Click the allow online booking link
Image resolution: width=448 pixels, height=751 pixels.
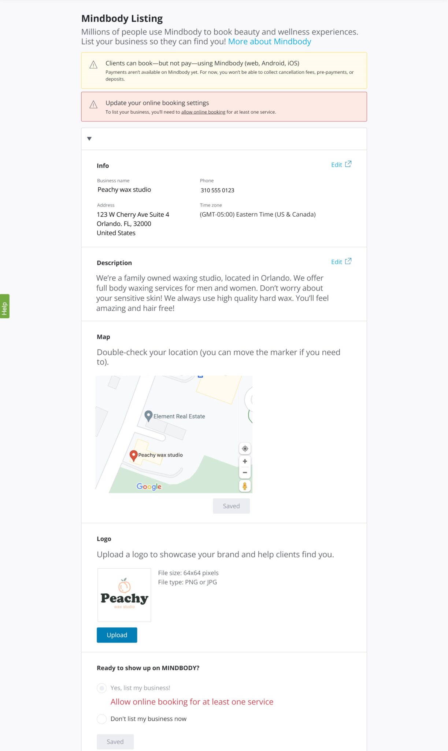tap(203, 112)
